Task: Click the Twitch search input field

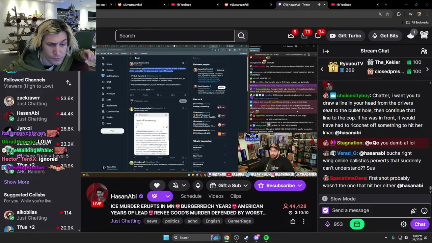Action: (175, 36)
